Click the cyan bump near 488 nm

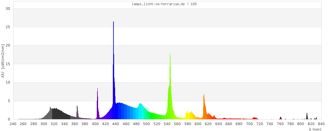pos(141,112)
